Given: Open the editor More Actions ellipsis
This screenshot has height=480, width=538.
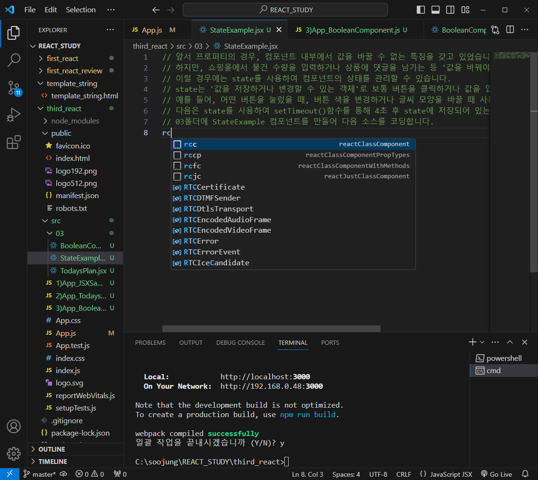Looking at the screenshot, I should coord(525,30).
